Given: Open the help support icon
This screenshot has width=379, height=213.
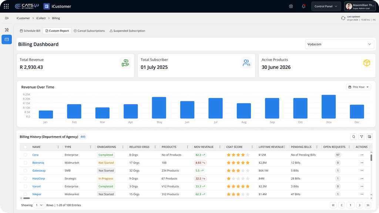Looking at the screenshot, I should coord(291,6).
